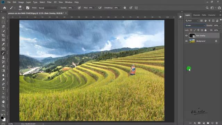Create a new group folder
The width and height of the screenshot is (222, 125).
pyautogui.click(x=208, y=123)
